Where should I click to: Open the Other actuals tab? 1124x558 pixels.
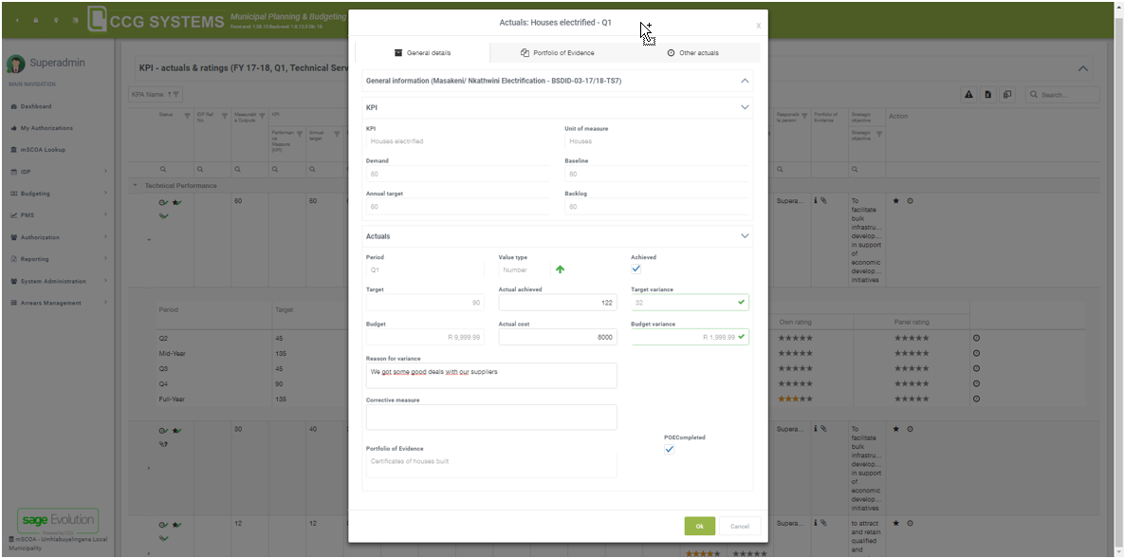click(692, 53)
